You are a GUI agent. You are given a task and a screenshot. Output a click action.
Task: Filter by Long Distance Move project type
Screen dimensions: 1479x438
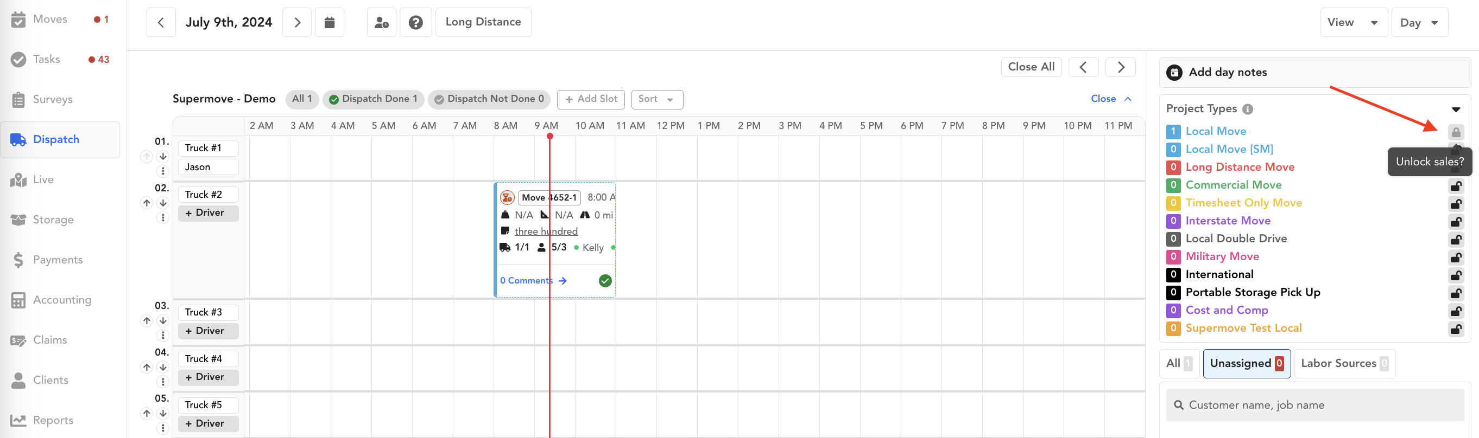pos(1240,168)
